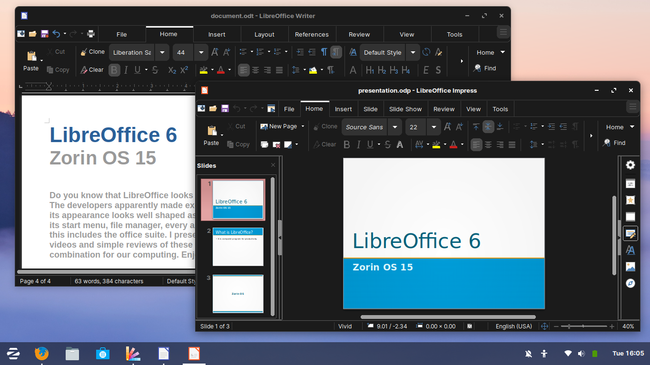Close the Slides panel with its X
Screen dimensions: 650x365
point(273,165)
